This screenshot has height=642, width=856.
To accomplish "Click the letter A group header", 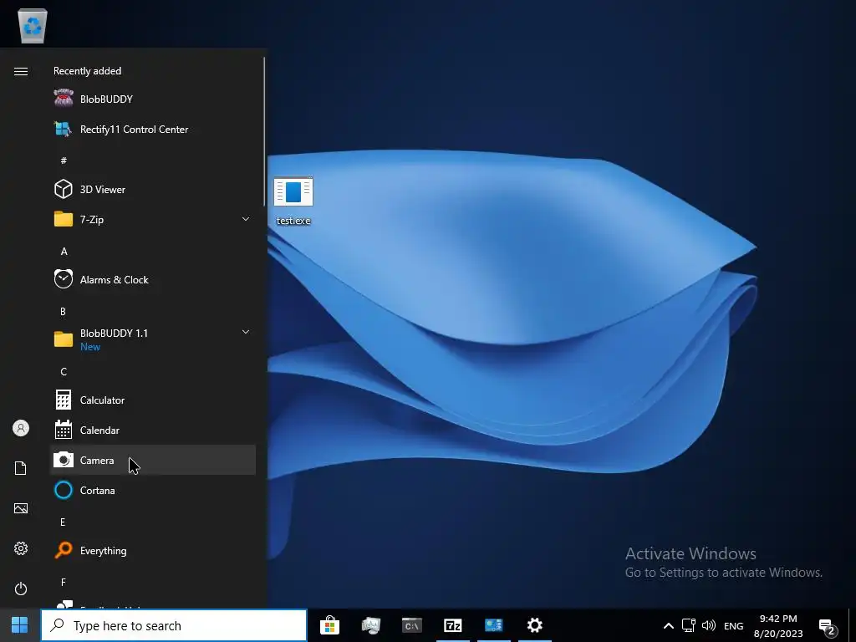I will click(64, 251).
